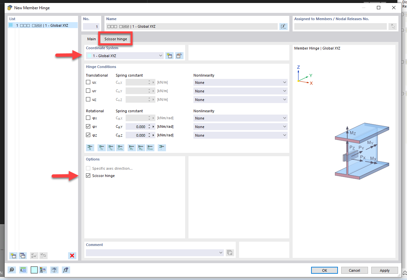Image resolution: width=407 pixels, height=280 pixels.
Task: Open Nonlinearity dropdown for uZ
Action: (240, 100)
